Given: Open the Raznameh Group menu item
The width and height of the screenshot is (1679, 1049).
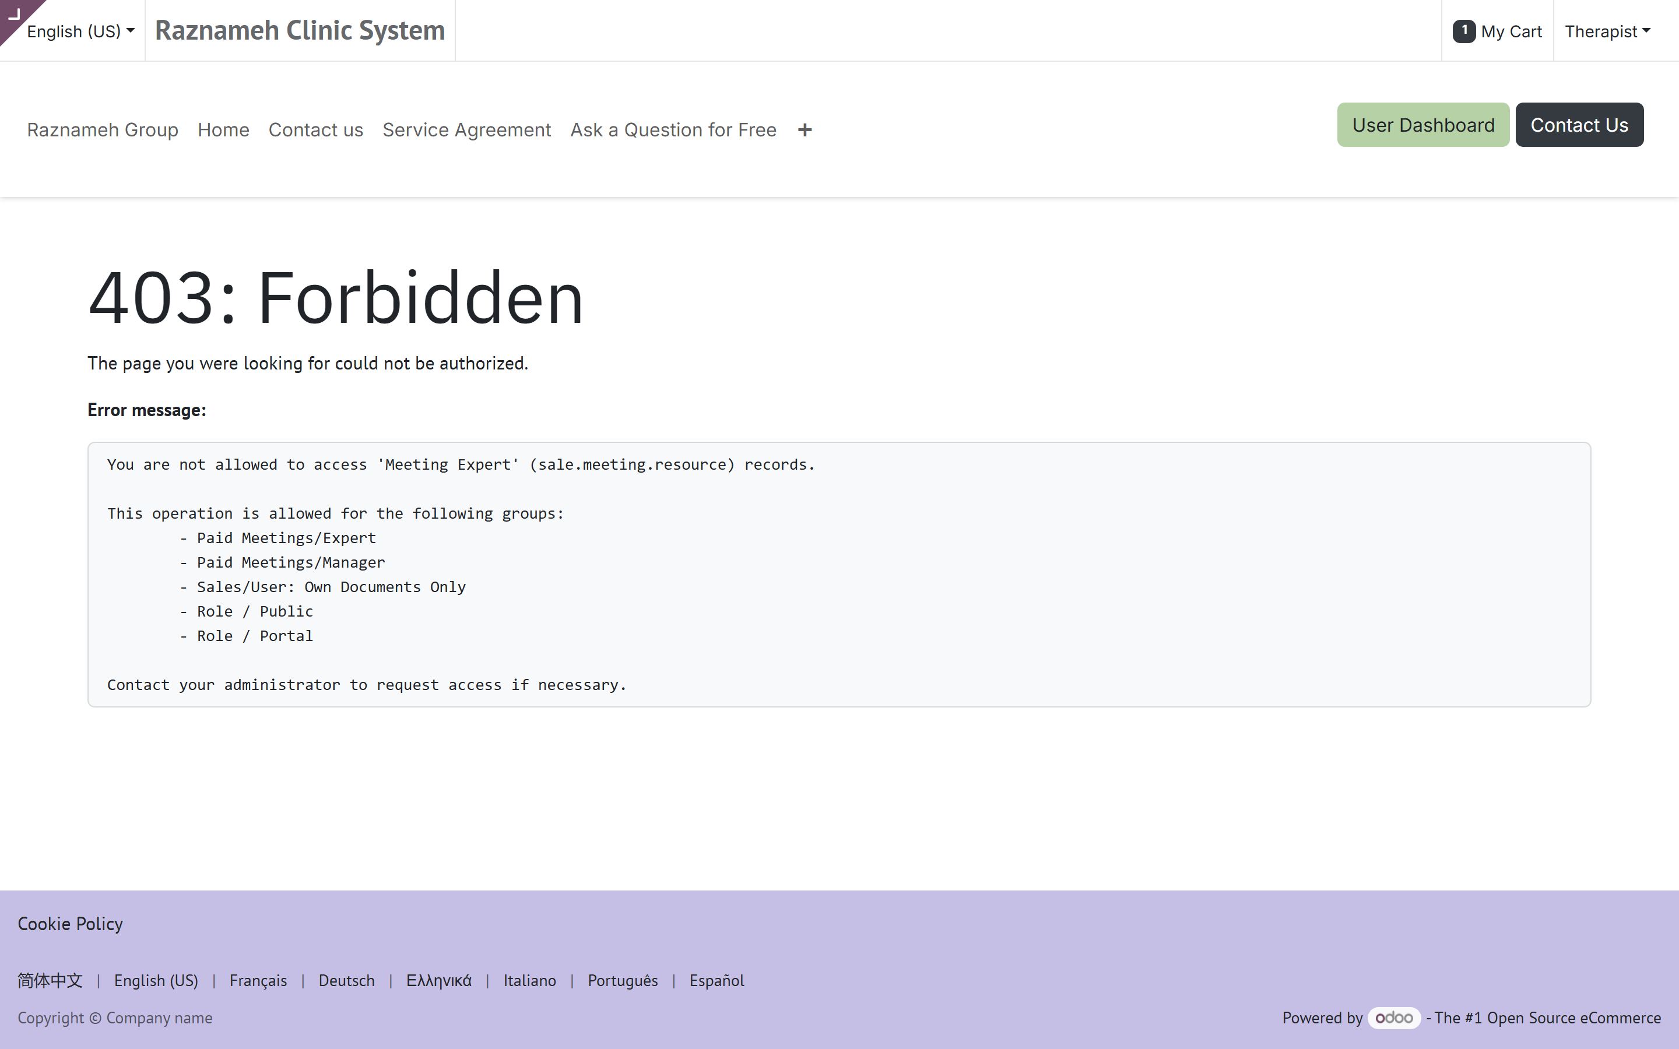Looking at the screenshot, I should [x=103, y=130].
